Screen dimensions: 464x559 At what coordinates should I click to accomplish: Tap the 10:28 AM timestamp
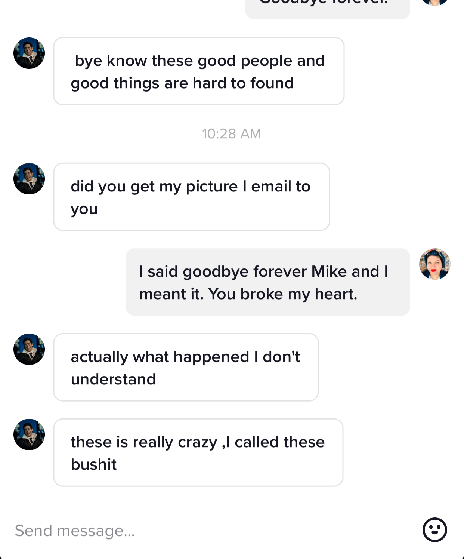click(232, 134)
